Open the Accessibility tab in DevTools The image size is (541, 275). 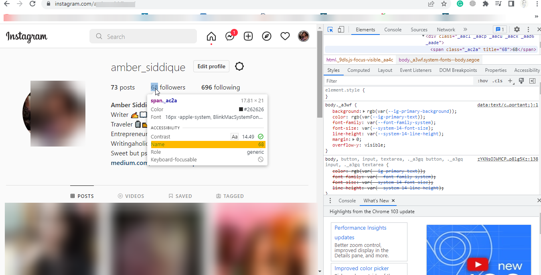[x=527, y=70]
